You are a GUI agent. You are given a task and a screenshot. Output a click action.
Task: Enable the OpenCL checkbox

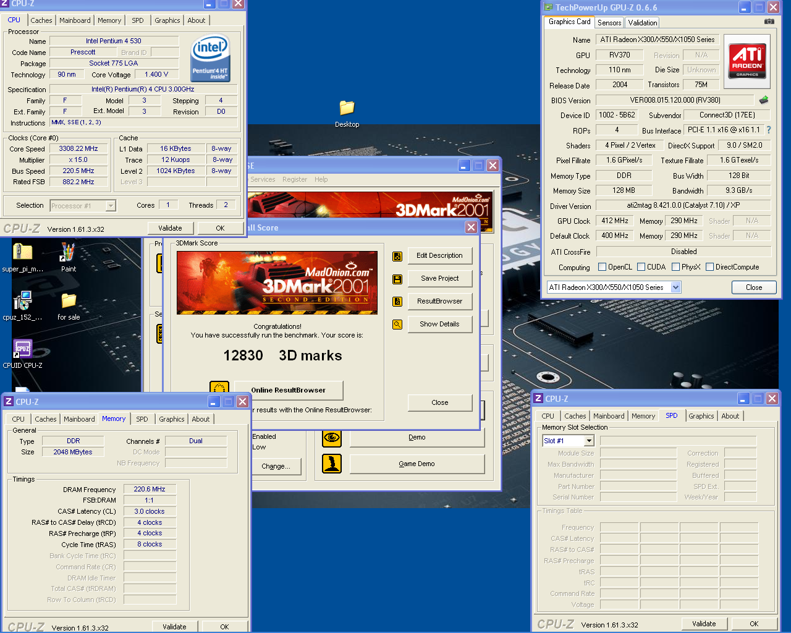[x=602, y=267]
